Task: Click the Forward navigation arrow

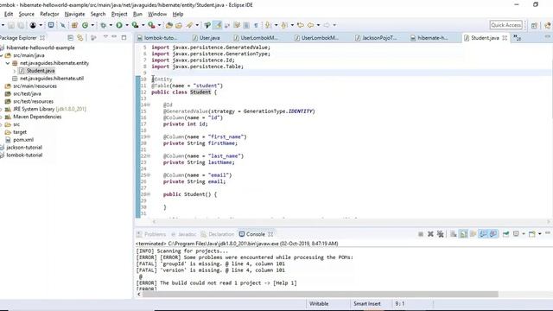Action: pyautogui.click(x=327, y=25)
